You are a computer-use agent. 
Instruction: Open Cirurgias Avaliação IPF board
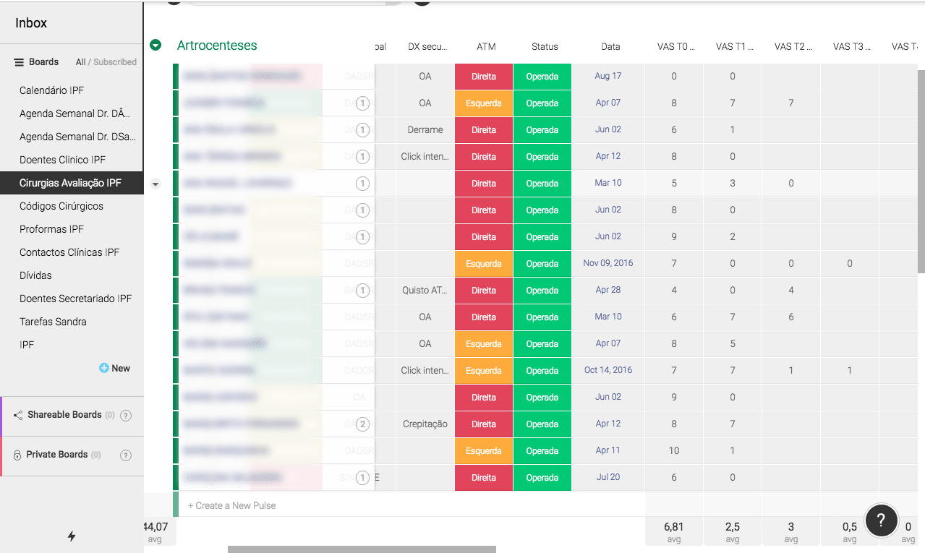[x=72, y=183]
